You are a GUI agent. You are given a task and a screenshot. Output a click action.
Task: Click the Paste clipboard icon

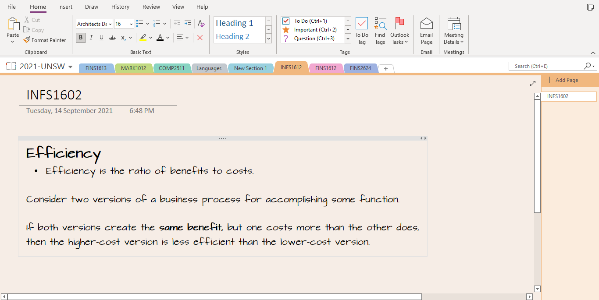tap(13, 24)
